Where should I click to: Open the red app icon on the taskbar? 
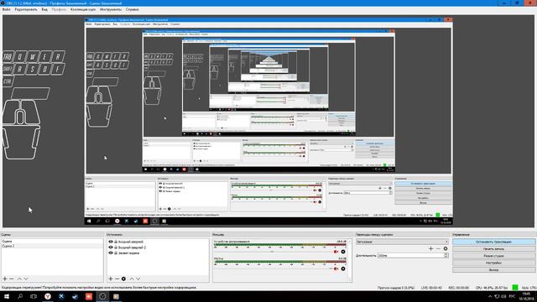89,296
